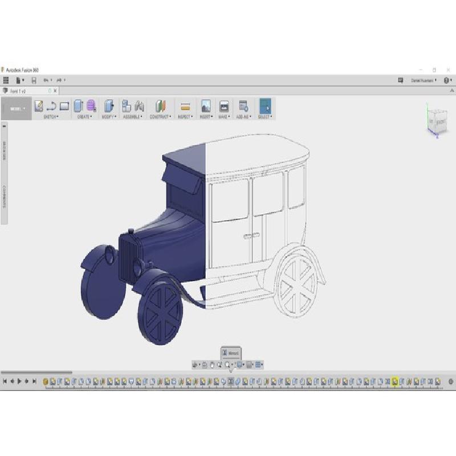Open the Make 3D Print icon

224,106
